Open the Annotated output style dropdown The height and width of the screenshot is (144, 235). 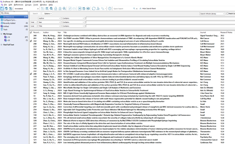(26, 9)
